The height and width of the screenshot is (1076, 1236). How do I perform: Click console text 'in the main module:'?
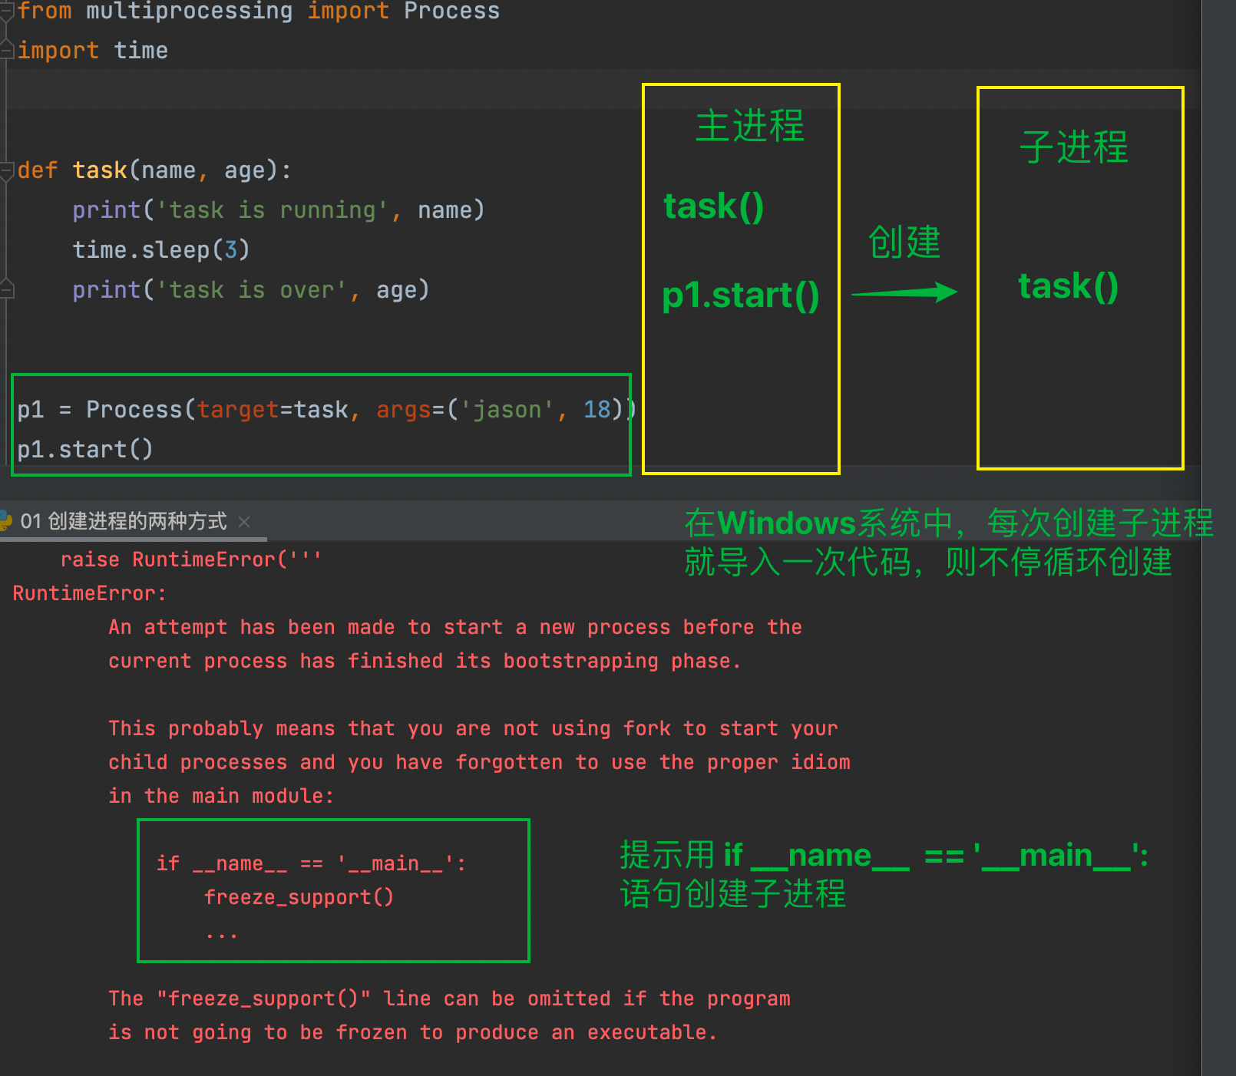[221, 796]
